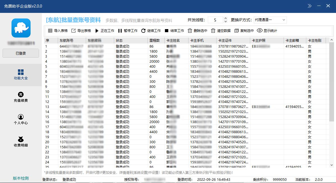Sort by the 里程数 column header

pos(156,40)
